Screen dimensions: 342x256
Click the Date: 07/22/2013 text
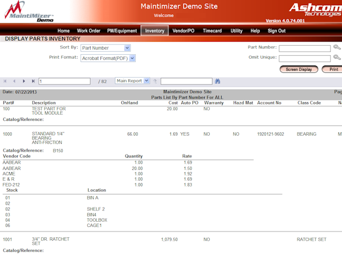click(19, 92)
